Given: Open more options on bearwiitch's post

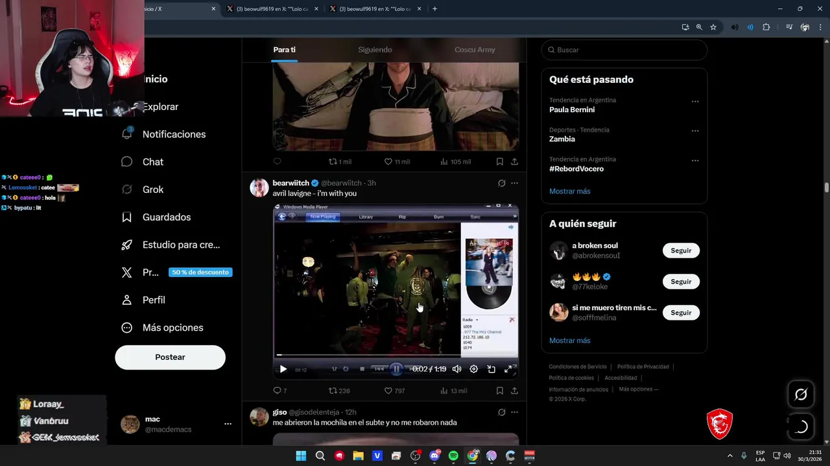Looking at the screenshot, I should [514, 183].
